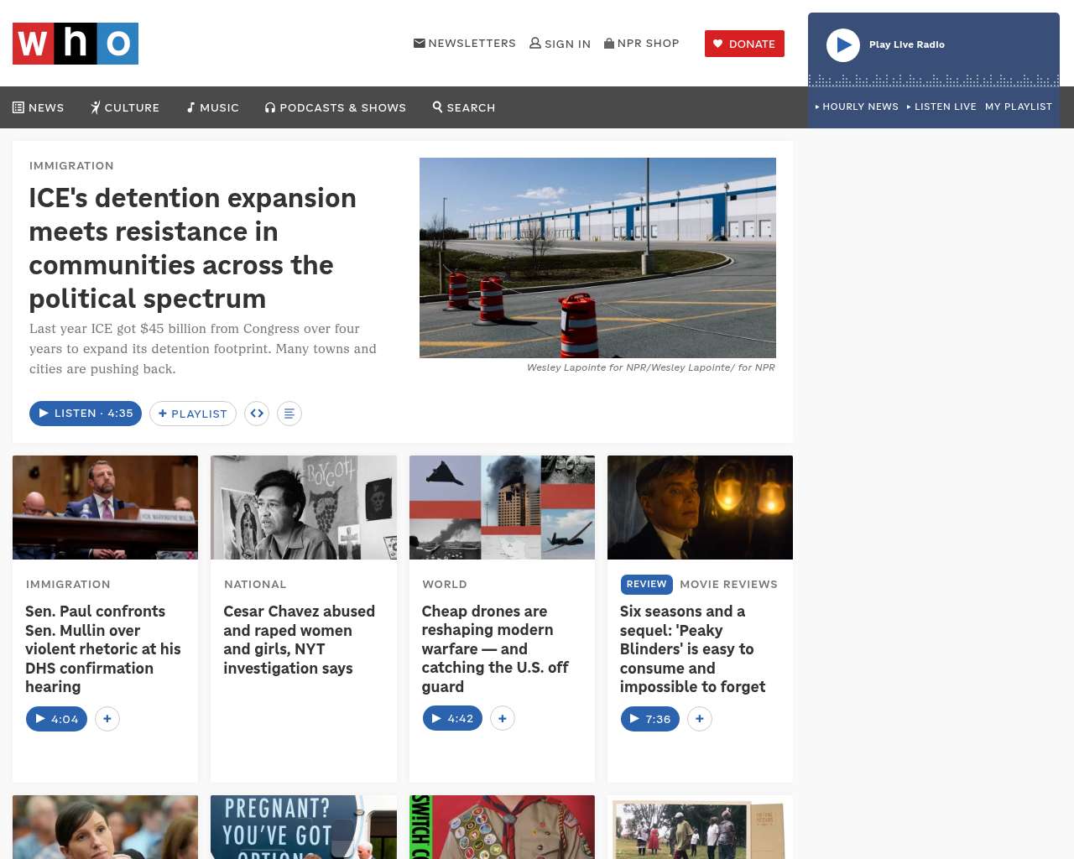Click the ICE story summary paragraph
The image size is (1074, 859).
(203, 349)
